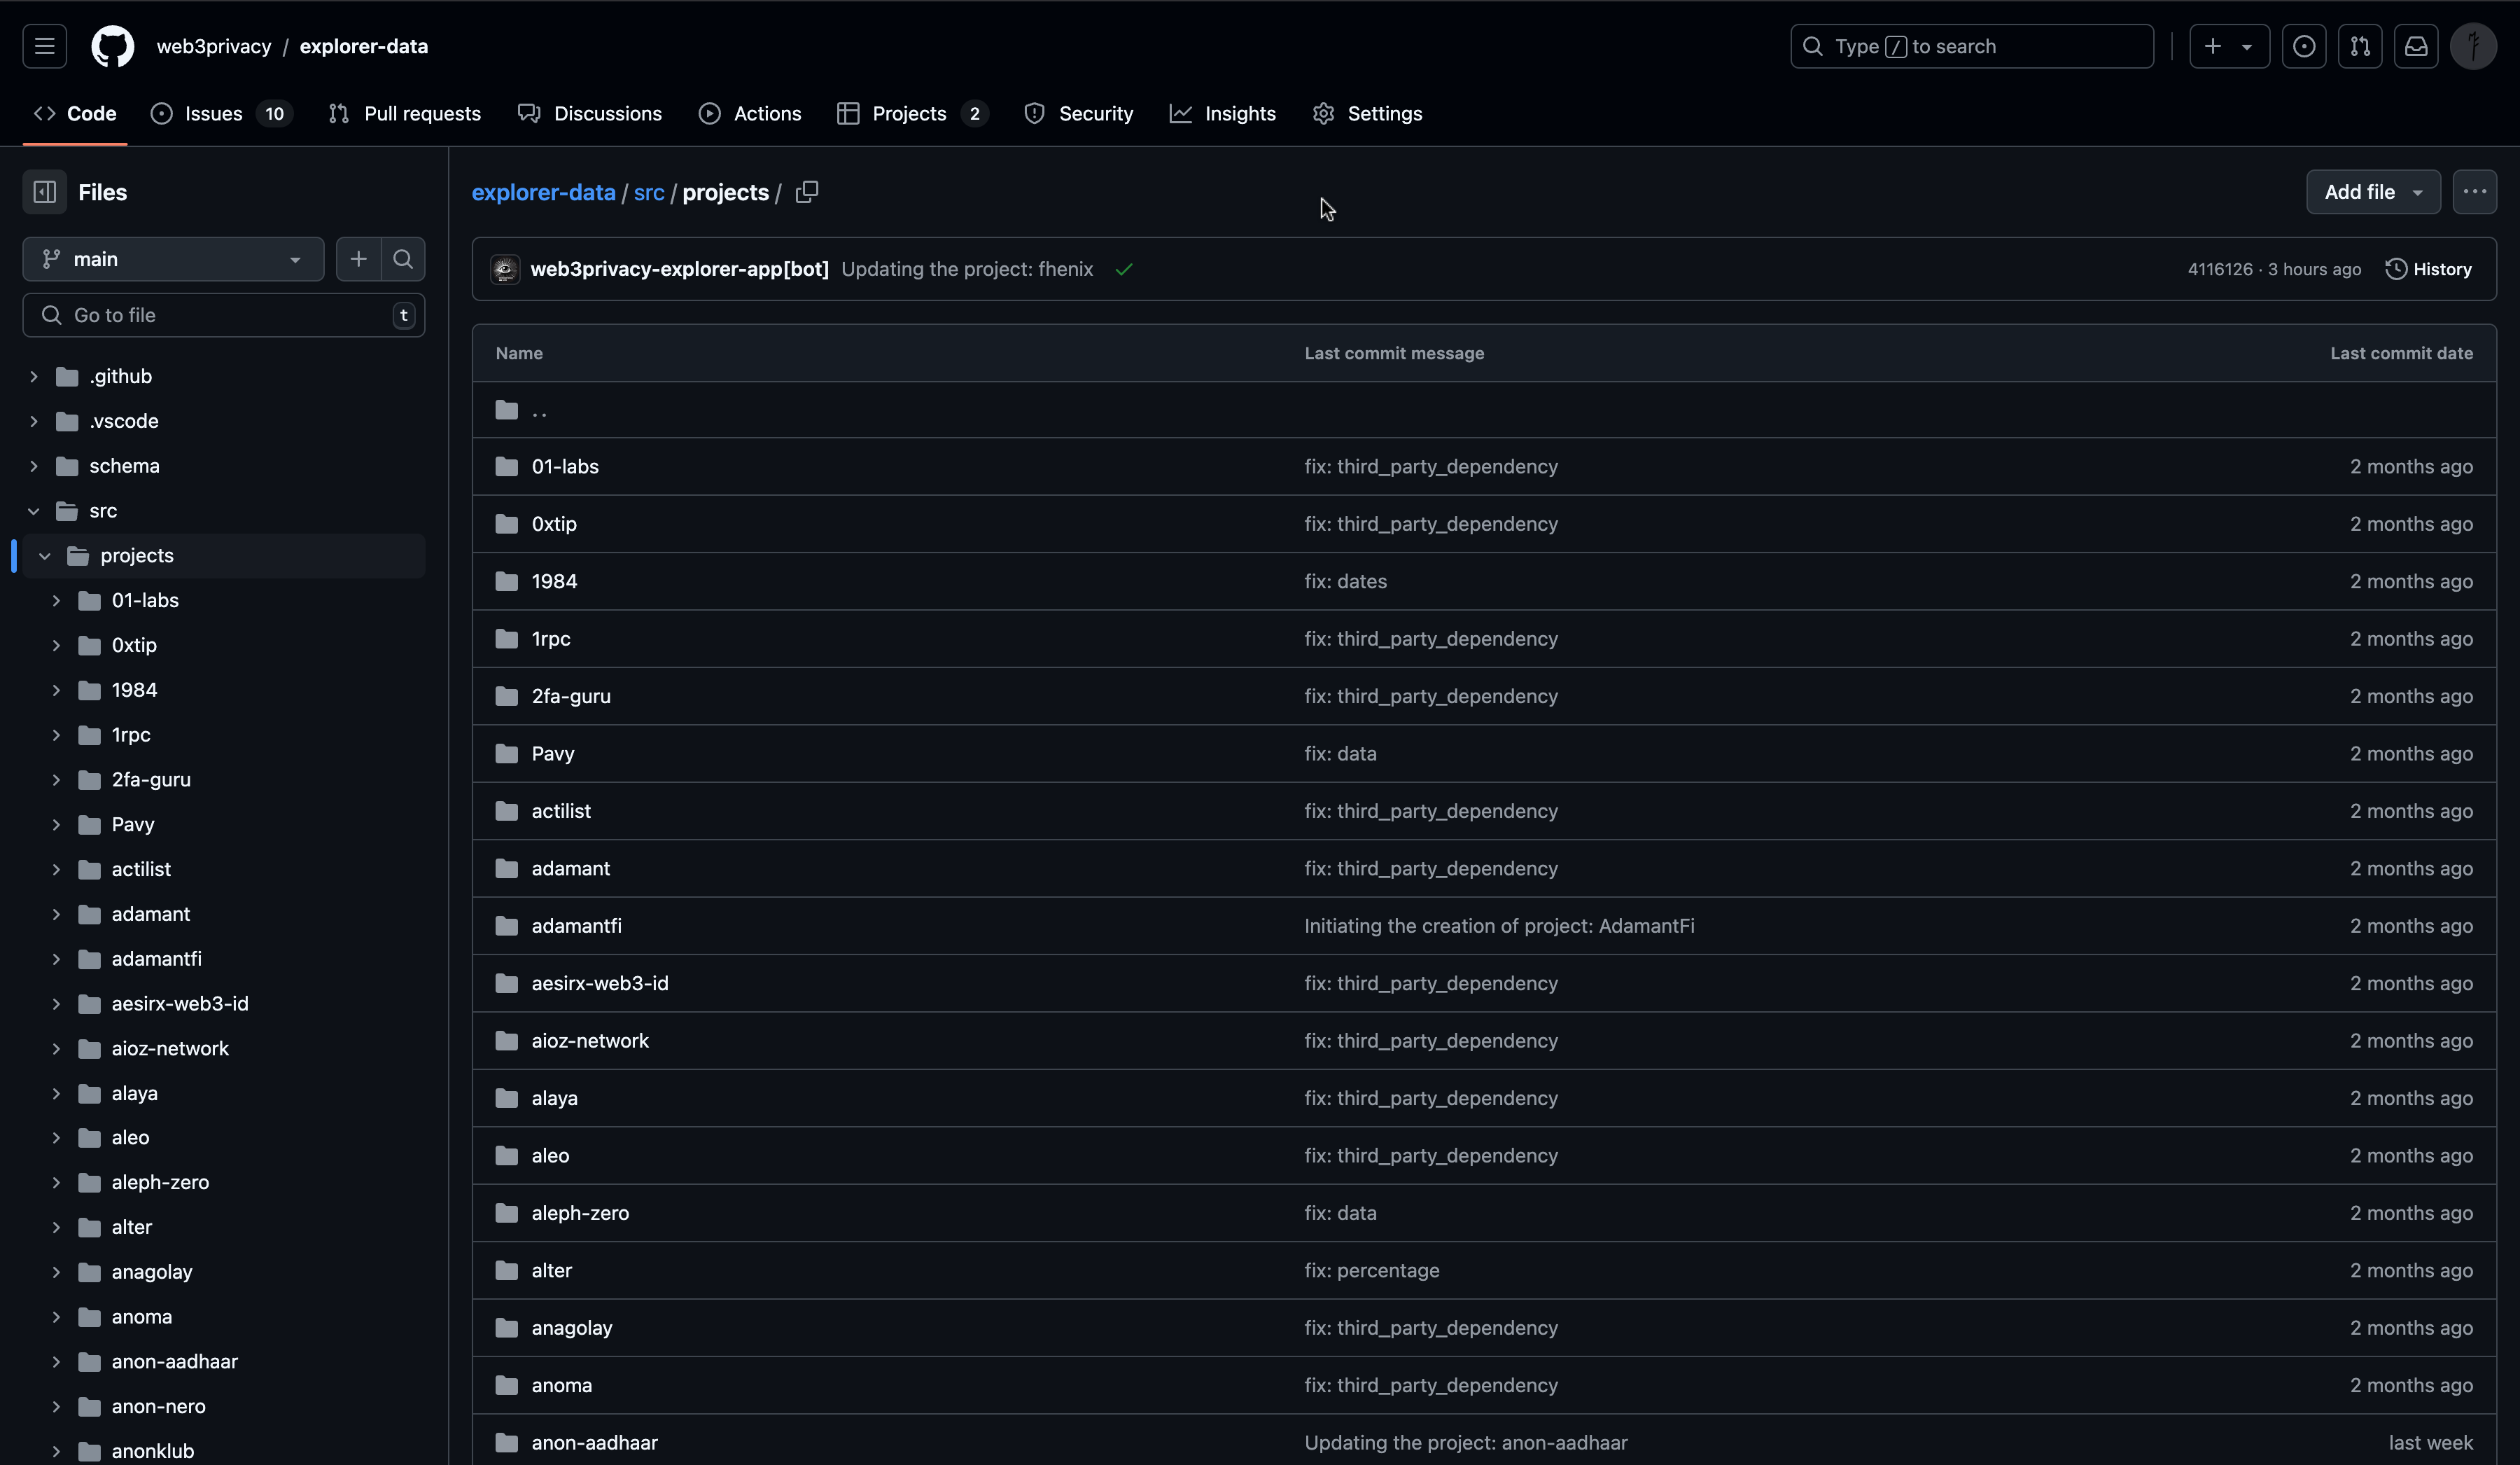The image size is (2520, 1465).
Task: Open the GitHub home page via the logo
Action: [x=111, y=46]
